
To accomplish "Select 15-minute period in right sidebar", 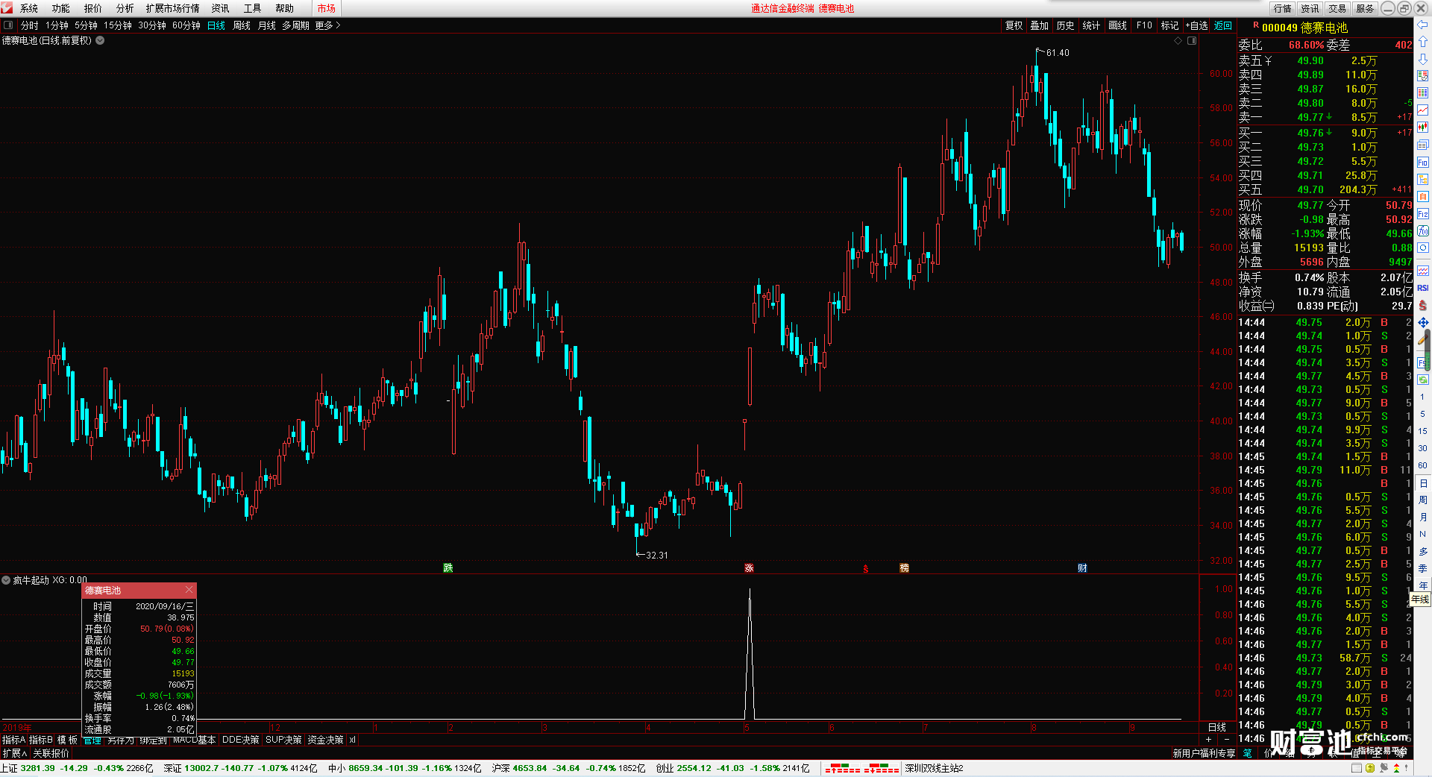I will (1422, 431).
